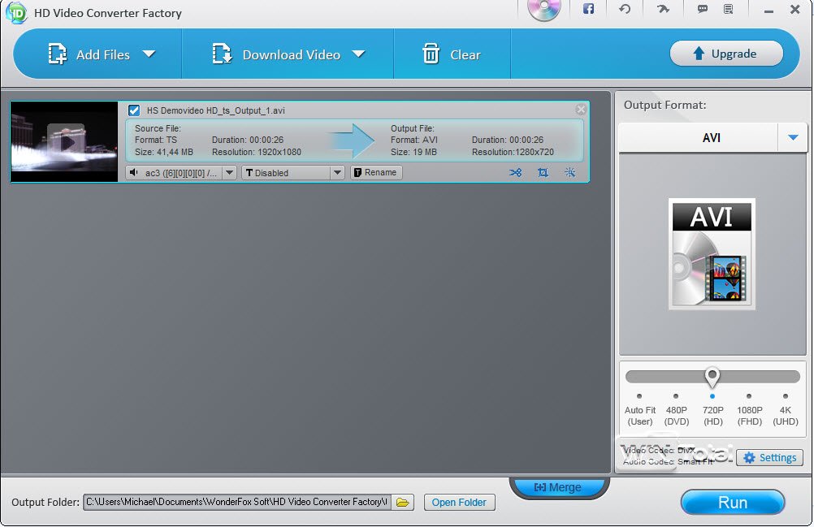Viewport: 814px width, 527px height.
Task: Click the Open Folder button
Action: coord(459,502)
